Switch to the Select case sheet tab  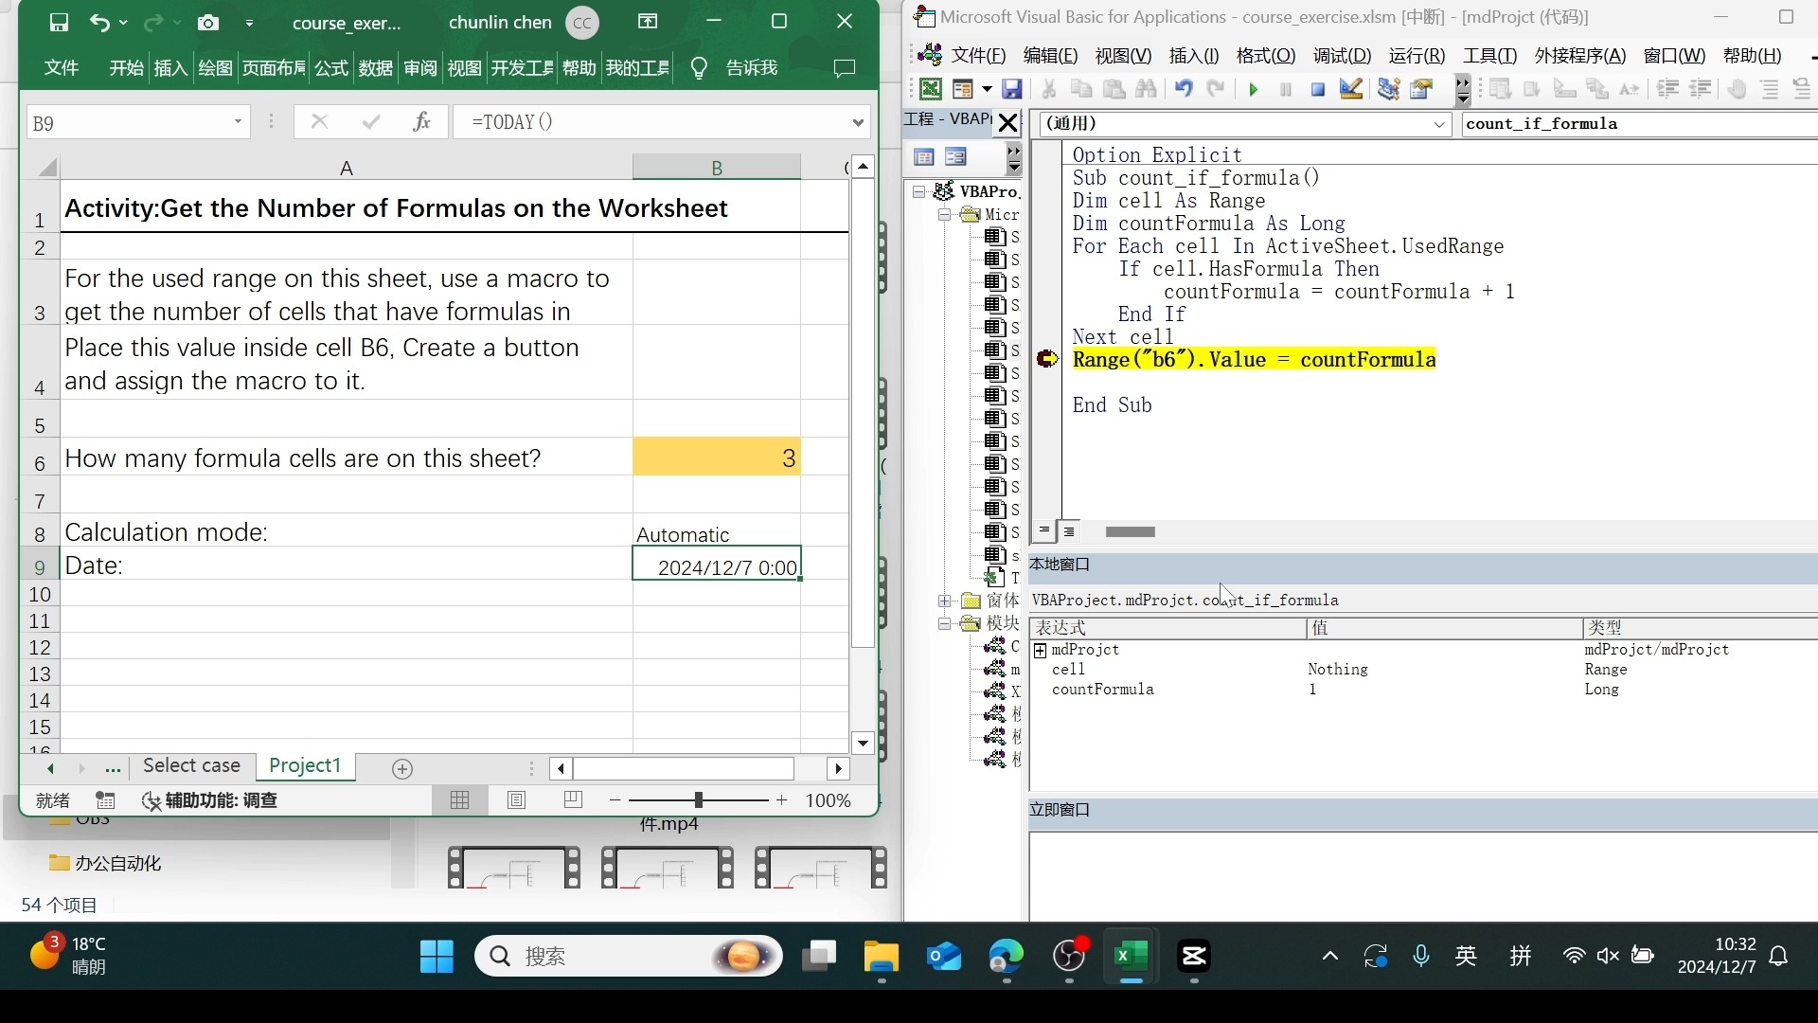click(191, 766)
